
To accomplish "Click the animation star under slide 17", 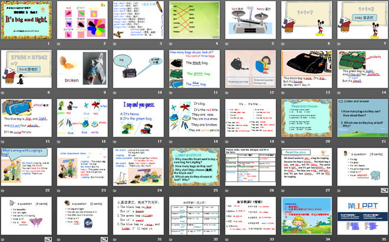I will (x=114, y=142).
